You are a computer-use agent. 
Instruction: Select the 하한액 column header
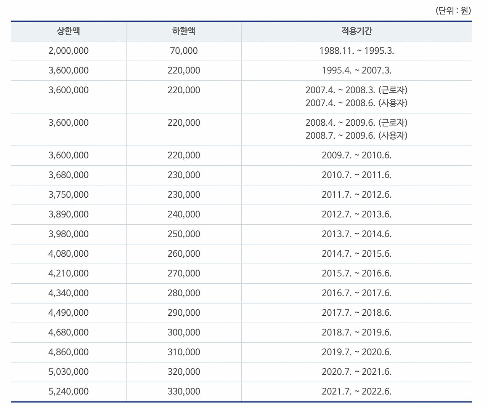tap(183, 32)
